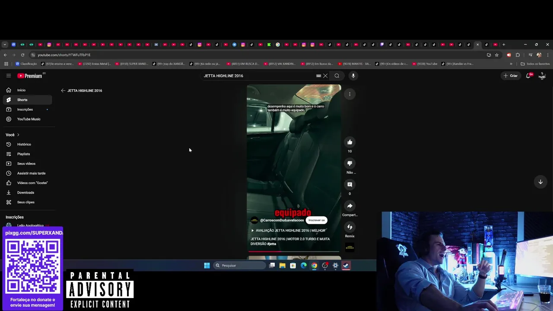Go back using JETTA HIGHLINE 2016 arrow

(63, 91)
